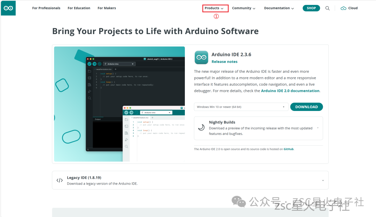Click the Nightly Builds moon icon
Screen dimensions: 376x217
tap(201, 127)
